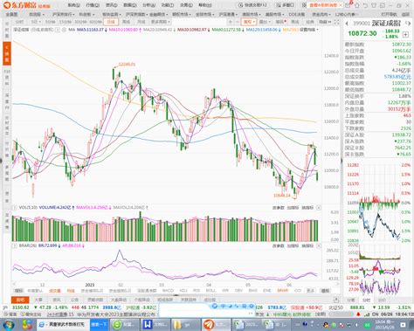Open 复权 dropdown in chart toolbar
Screen dimensions: 414x331
point(249,22)
